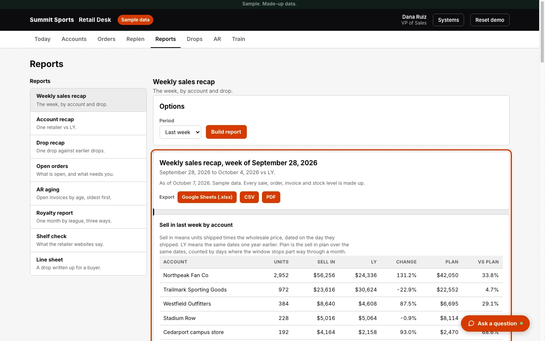The image size is (545, 341).
Task: Click the -22.9% change value
Action: point(407,290)
